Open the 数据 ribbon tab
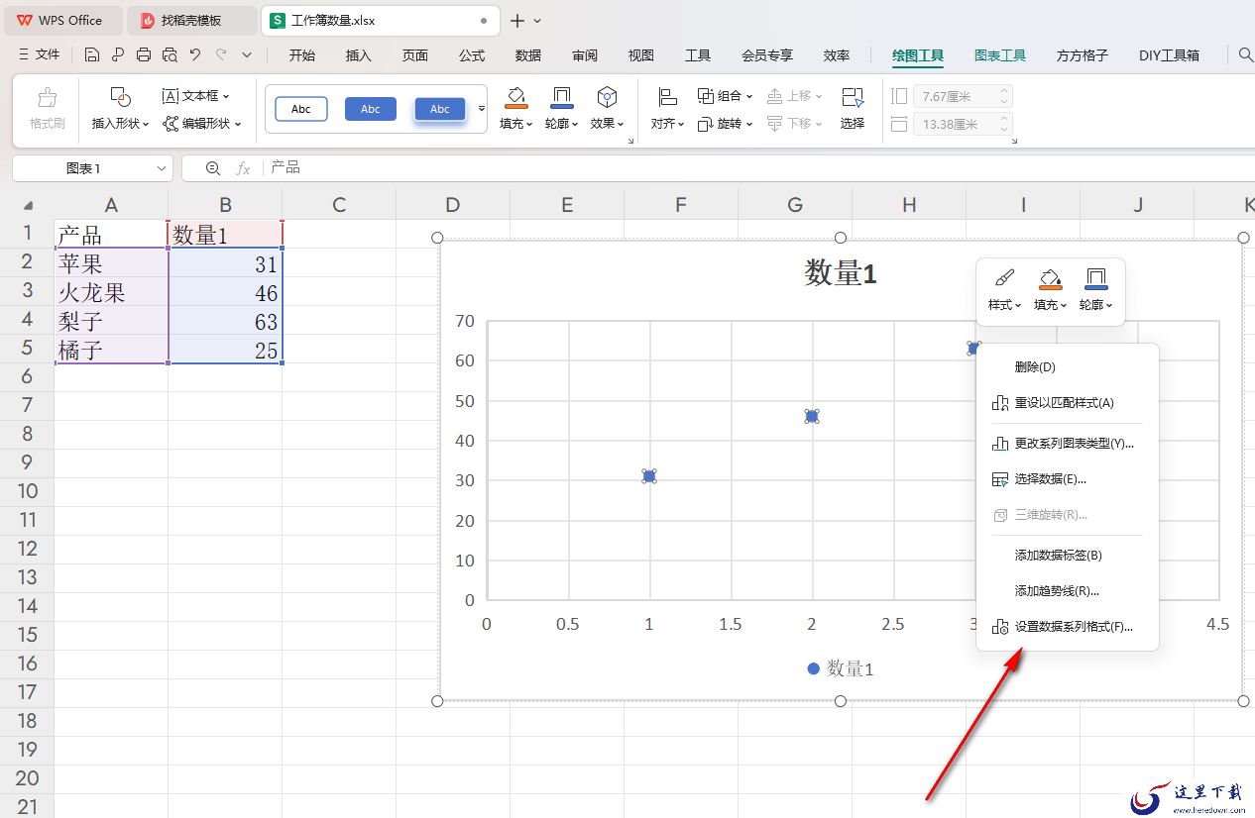The height and width of the screenshot is (818, 1255). pyautogui.click(x=528, y=55)
